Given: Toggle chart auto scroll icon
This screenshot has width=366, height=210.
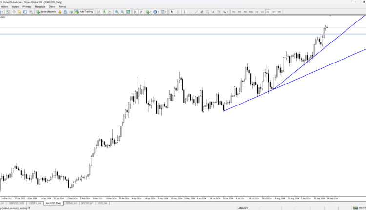Looking at the screenshot, I should coord(135,12).
